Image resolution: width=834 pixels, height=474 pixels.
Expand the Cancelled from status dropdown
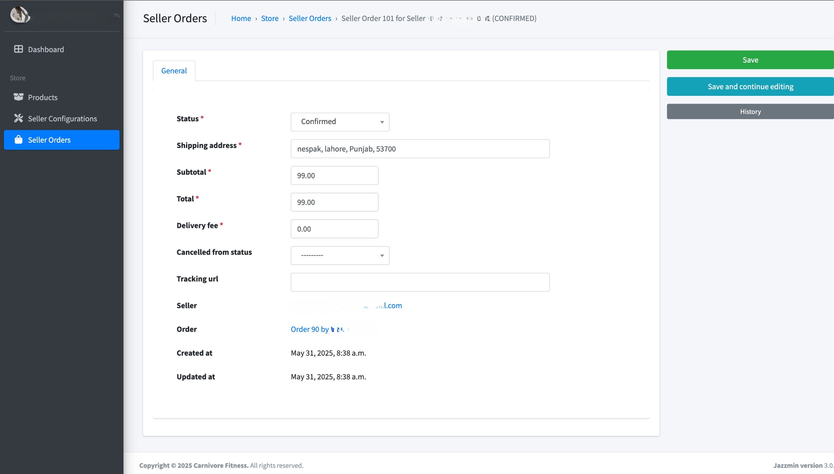tap(340, 255)
